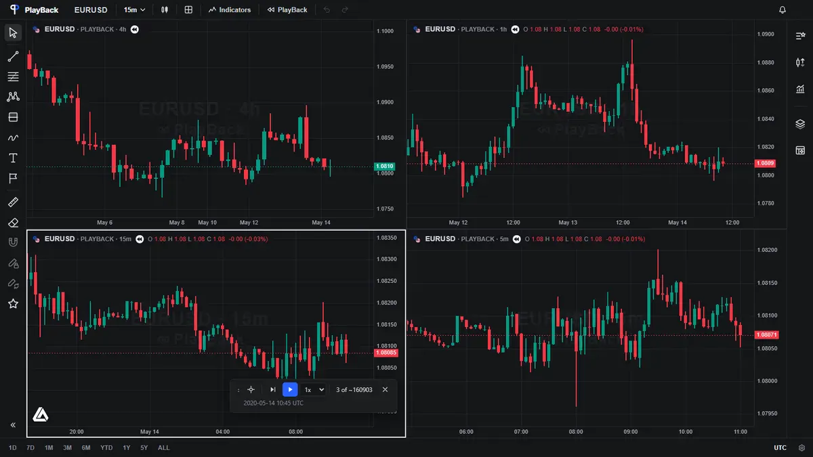Select the 1M time range

tap(49, 448)
